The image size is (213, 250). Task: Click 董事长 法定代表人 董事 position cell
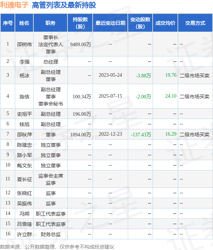50,44
